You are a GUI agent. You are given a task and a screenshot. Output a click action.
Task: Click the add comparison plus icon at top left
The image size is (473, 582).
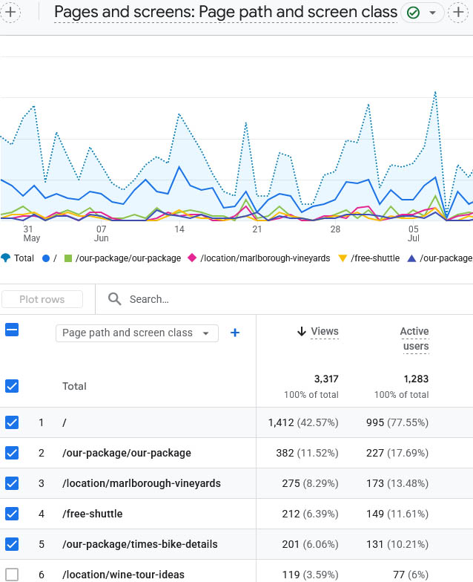(x=10, y=12)
